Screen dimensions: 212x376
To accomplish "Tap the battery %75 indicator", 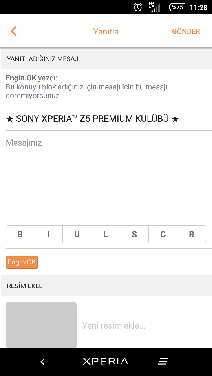I will 177,7.
